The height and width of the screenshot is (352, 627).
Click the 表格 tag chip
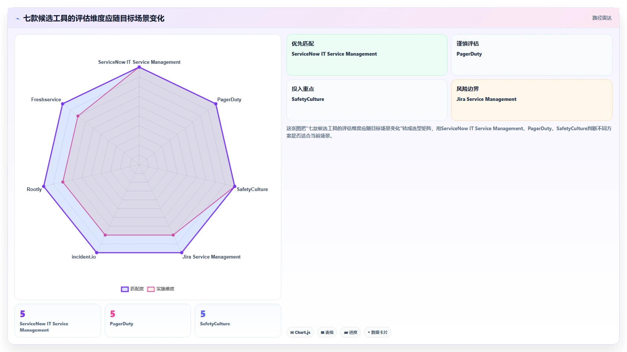(327, 332)
